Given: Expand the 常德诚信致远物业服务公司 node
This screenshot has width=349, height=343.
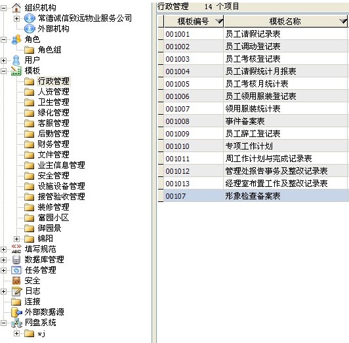Looking at the screenshot, I should pos(16,18).
